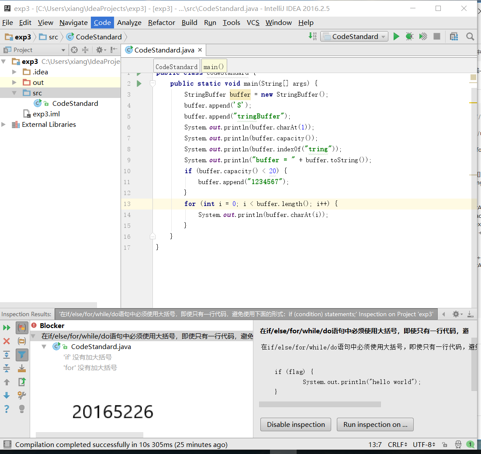Open the VCS menu

253,22
